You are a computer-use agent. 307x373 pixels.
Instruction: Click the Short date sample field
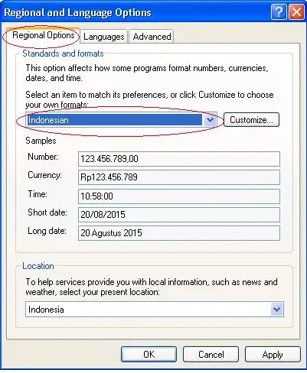coord(179,215)
